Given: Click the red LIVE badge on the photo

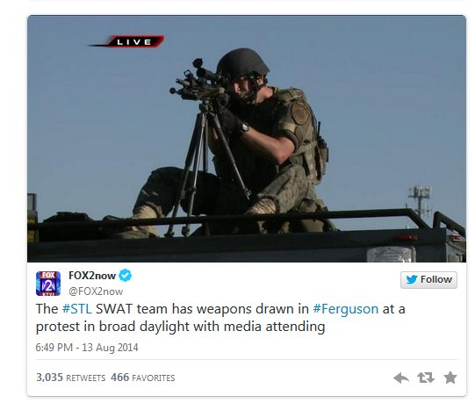Looking at the screenshot, I should 135,41.
